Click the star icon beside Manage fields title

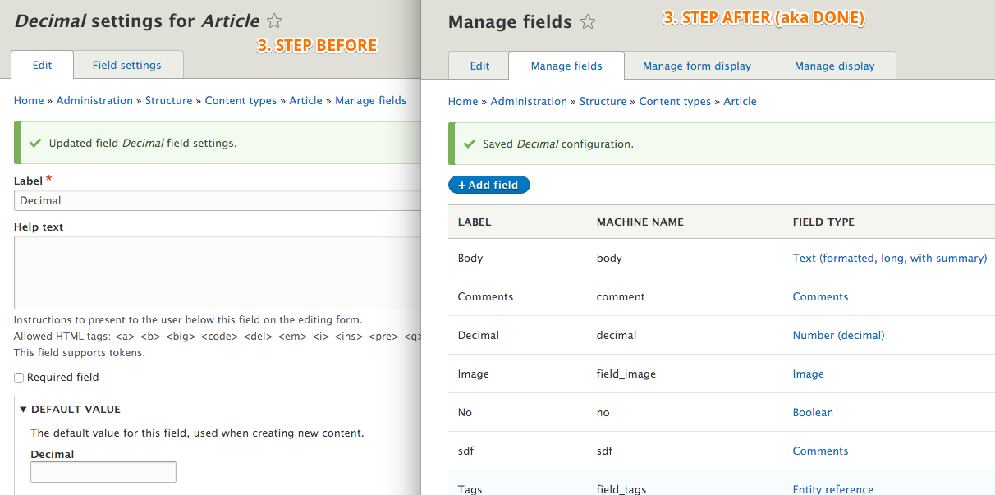(x=587, y=22)
